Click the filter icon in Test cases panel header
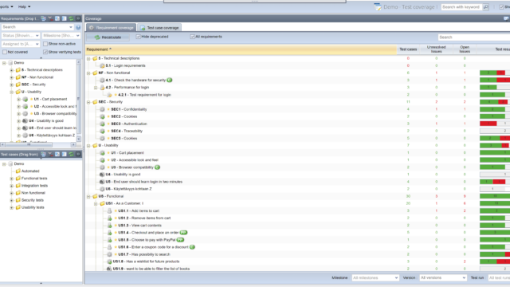Image resolution: width=510 pixels, height=287 pixels. pyautogui.click(x=50, y=154)
